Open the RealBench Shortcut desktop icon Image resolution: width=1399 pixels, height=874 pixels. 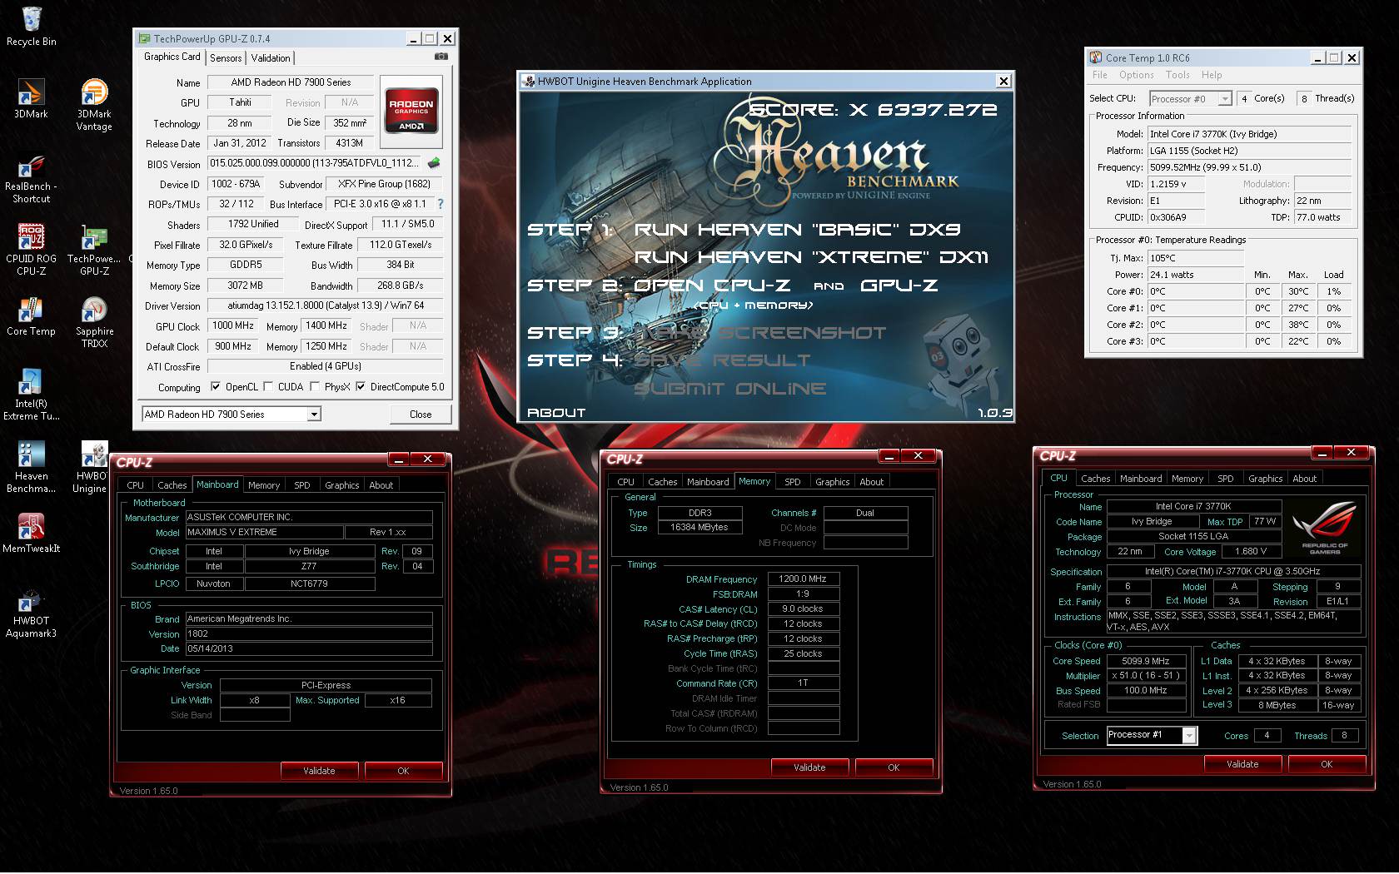point(31,177)
